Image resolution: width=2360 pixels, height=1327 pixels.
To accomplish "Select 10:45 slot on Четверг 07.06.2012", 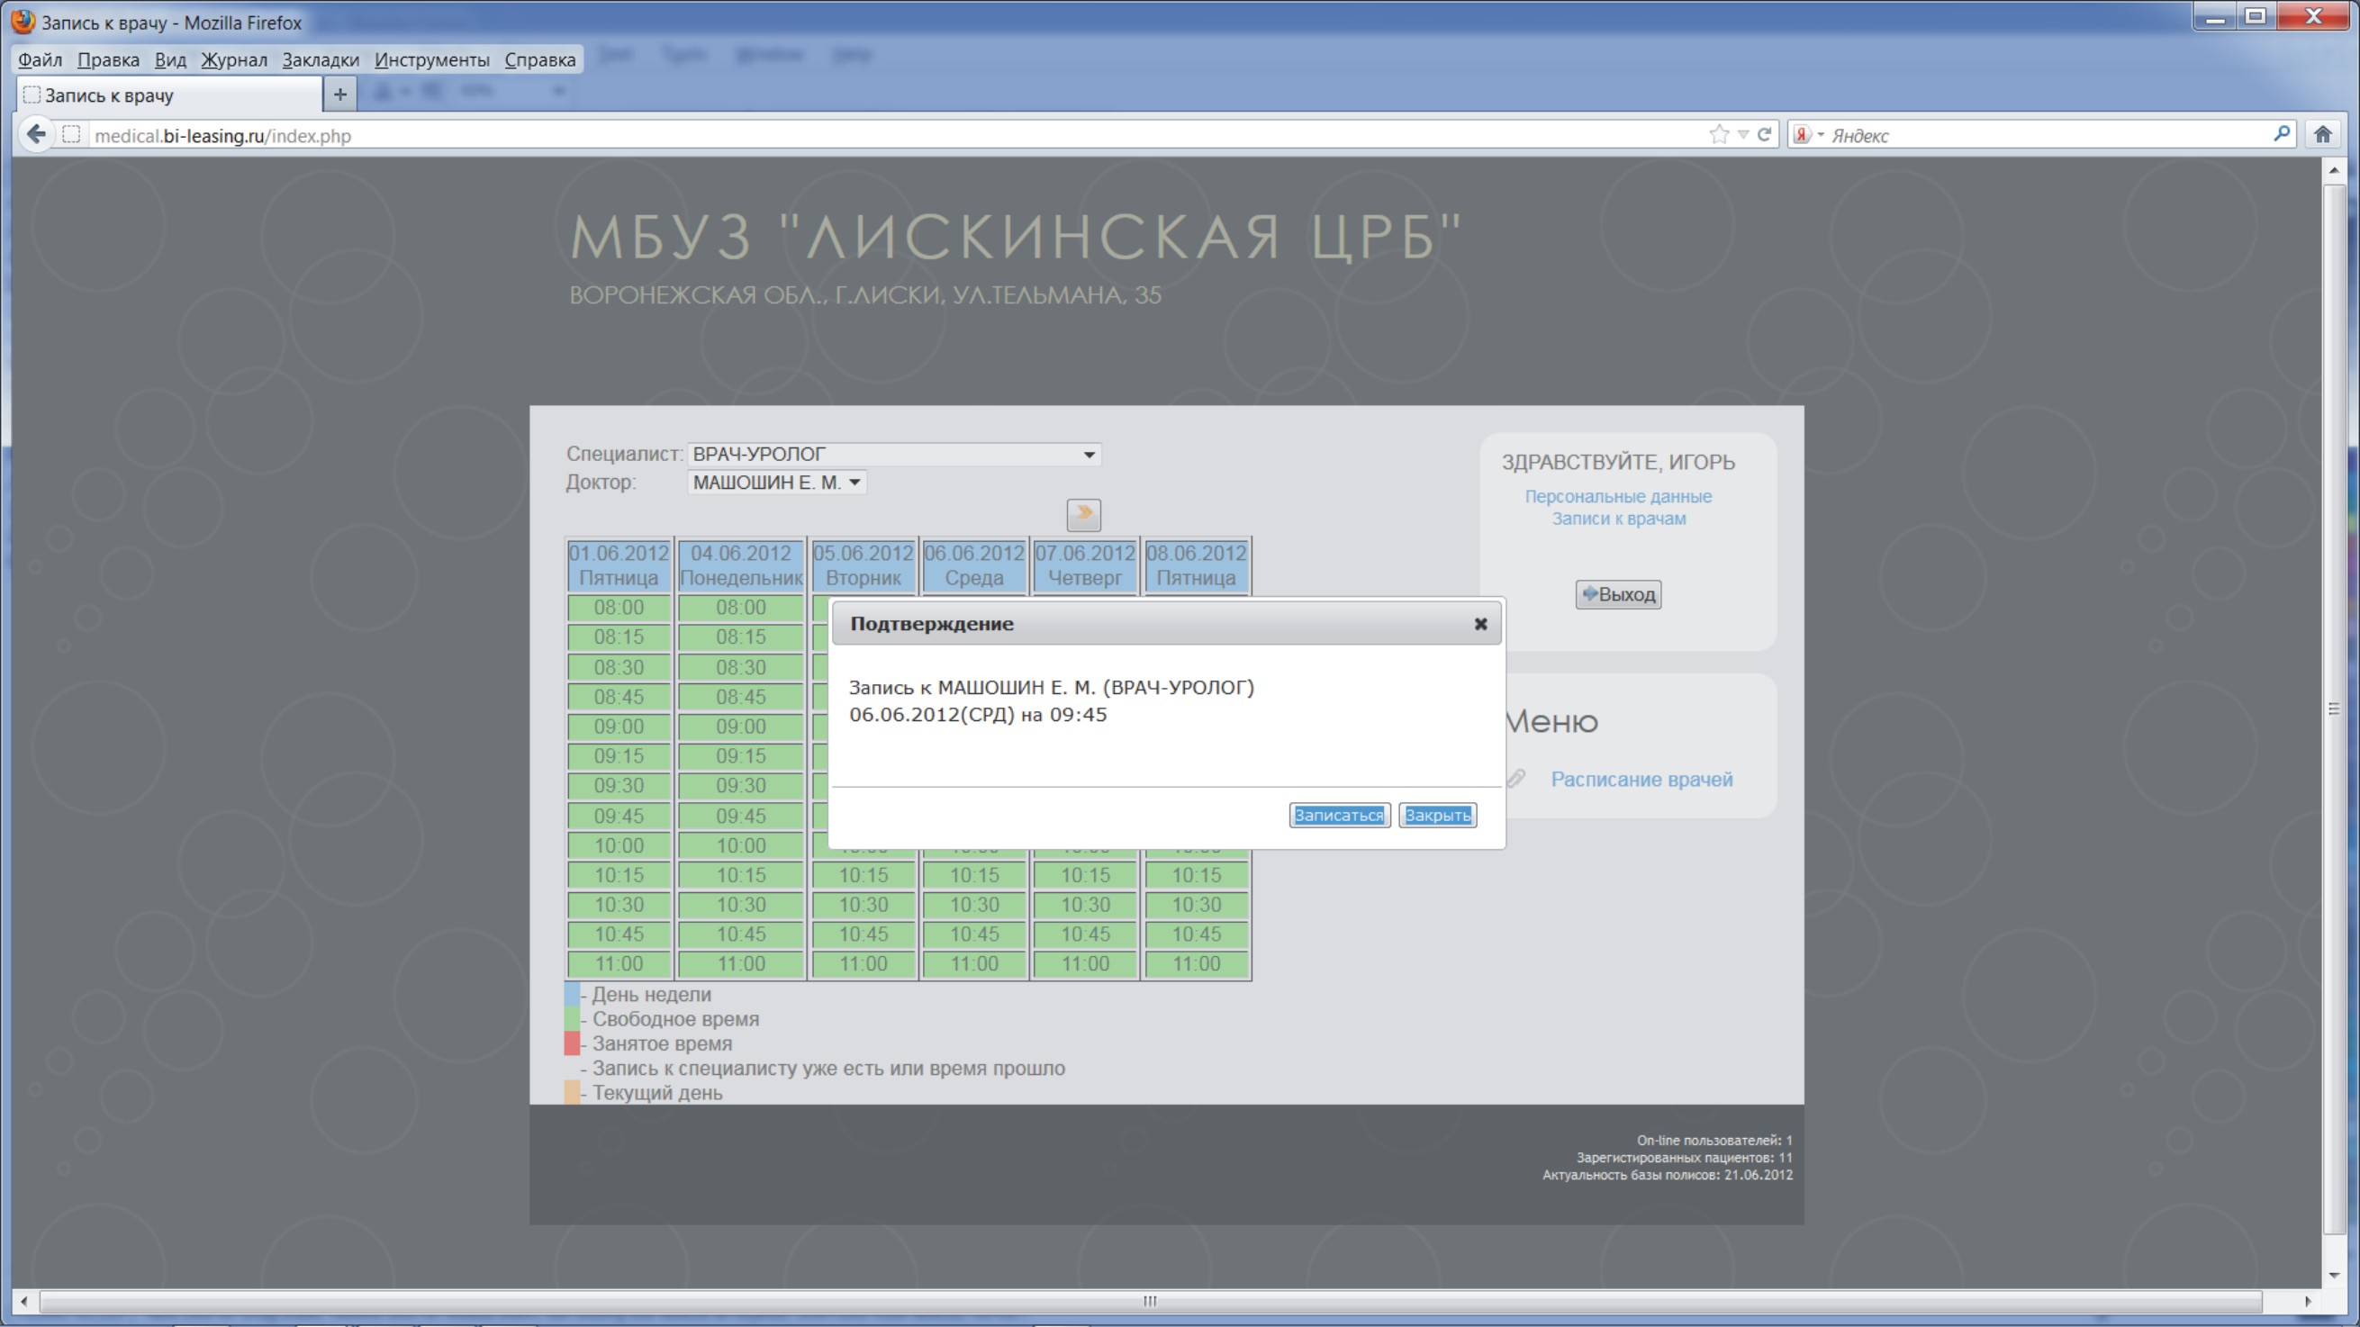I will [x=1085, y=934].
